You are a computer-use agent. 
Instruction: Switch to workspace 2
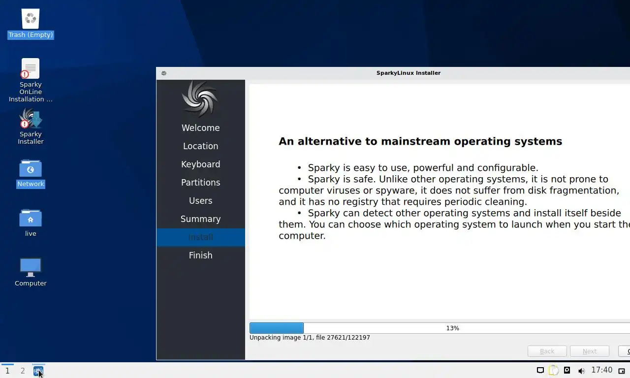tap(23, 371)
